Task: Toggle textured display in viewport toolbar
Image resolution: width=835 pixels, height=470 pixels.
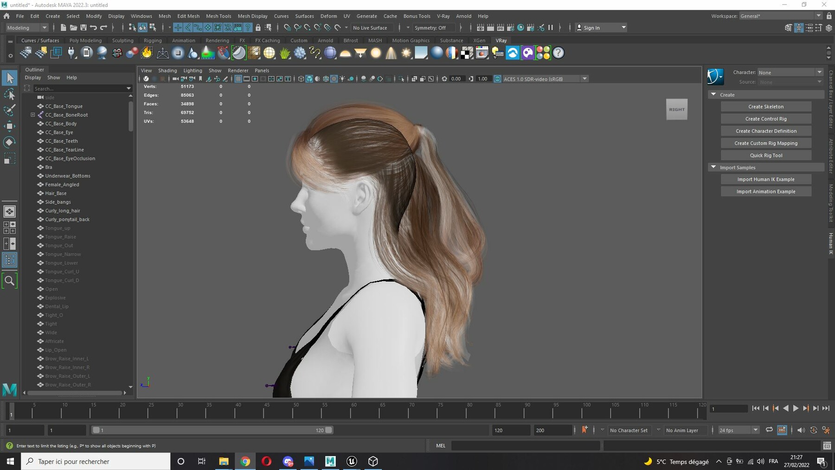Action: [x=334, y=79]
